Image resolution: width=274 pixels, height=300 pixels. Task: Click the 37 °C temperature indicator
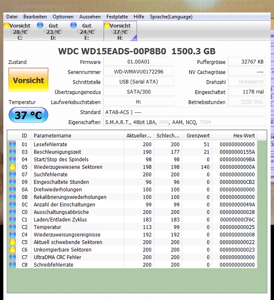point(28,115)
